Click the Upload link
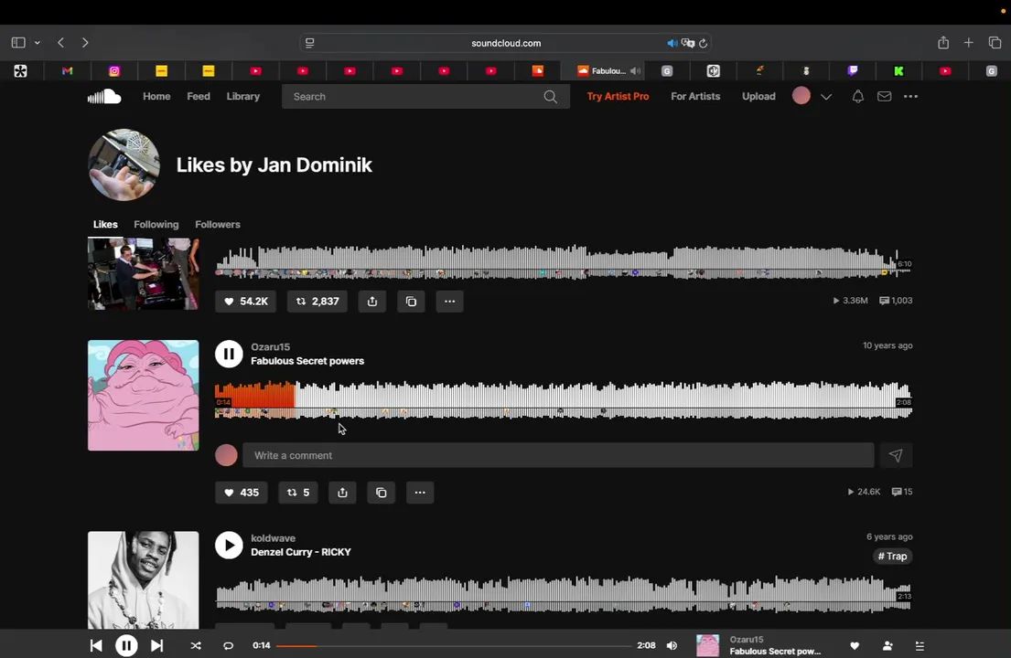This screenshot has width=1011, height=658. click(x=758, y=97)
